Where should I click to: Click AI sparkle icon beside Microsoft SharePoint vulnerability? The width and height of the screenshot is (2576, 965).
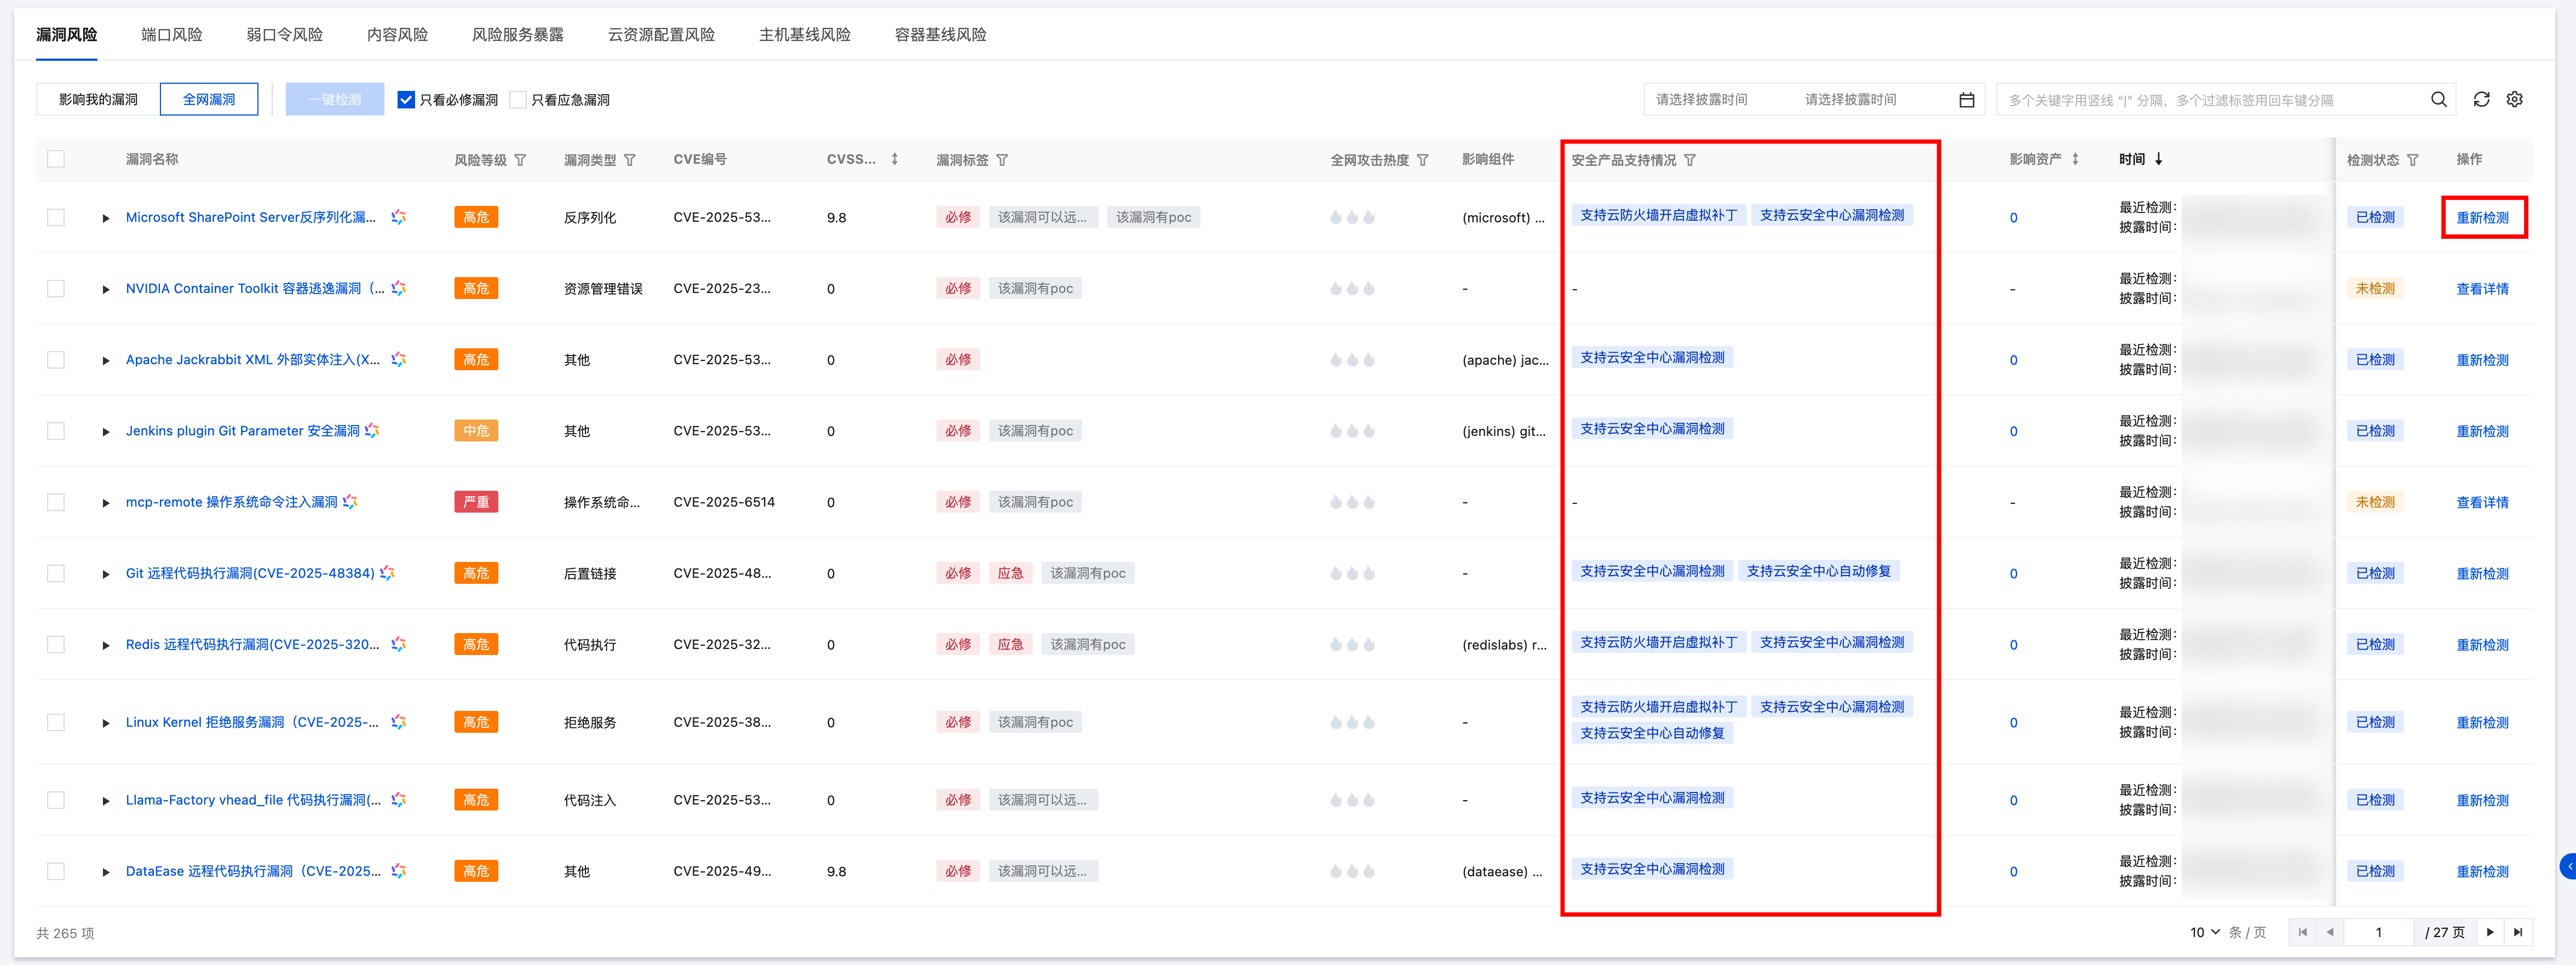[x=398, y=217]
